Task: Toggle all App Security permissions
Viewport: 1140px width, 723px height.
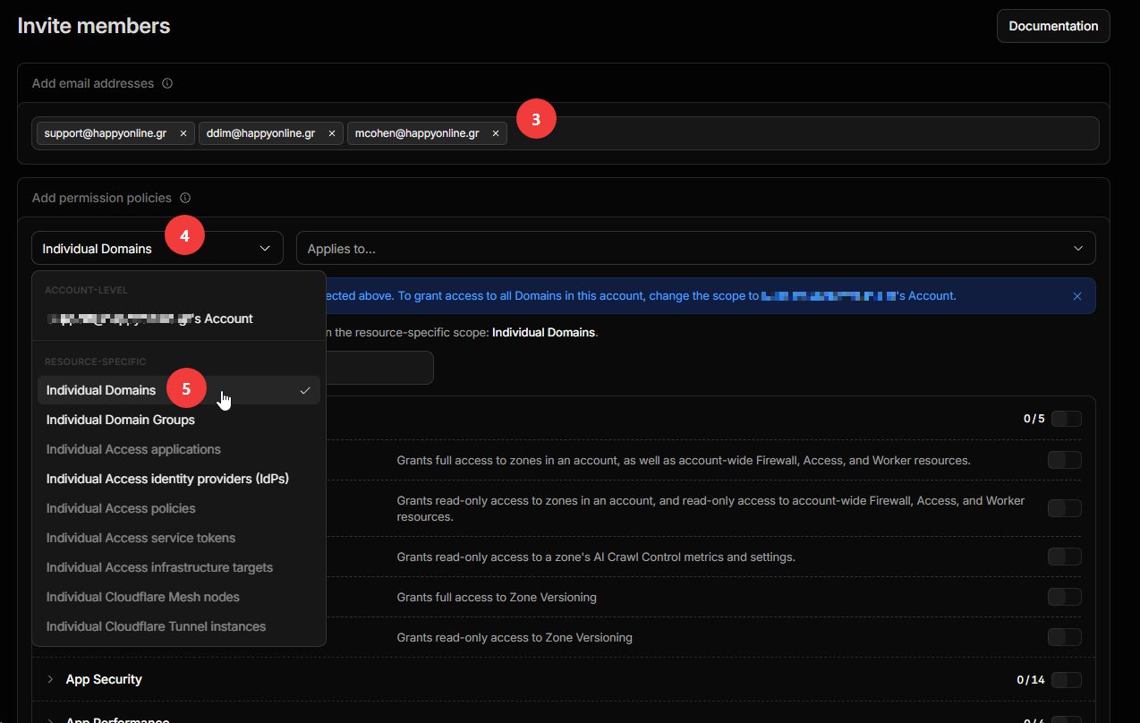Action: [1067, 679]
